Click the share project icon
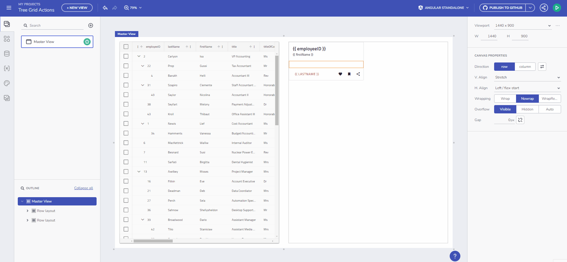This screenshot has height=262, width=567. [x=544, y=8]
